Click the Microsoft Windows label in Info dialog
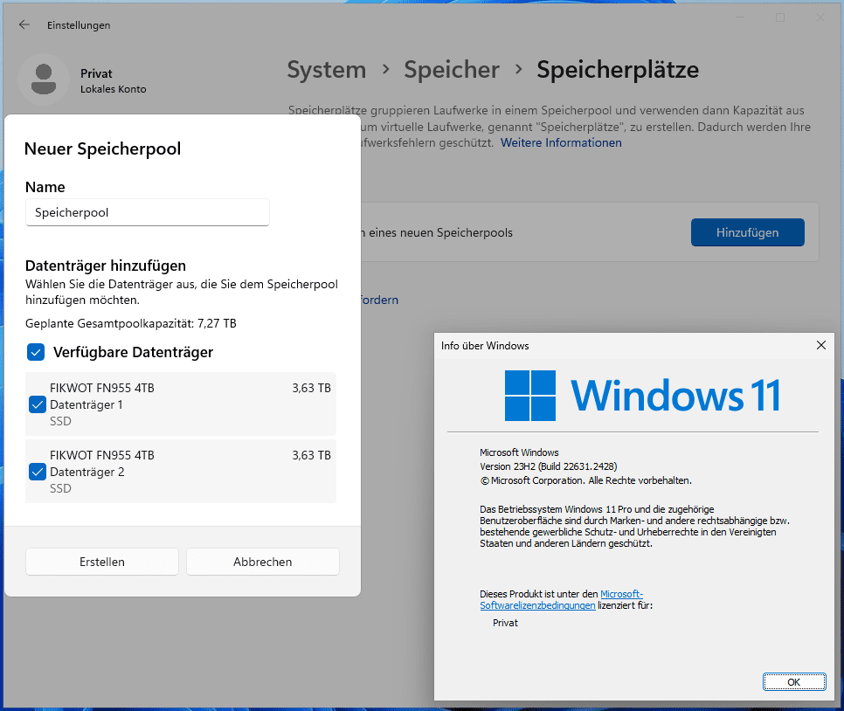 tap(520, 452)
